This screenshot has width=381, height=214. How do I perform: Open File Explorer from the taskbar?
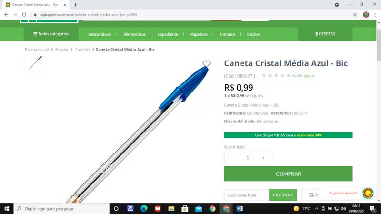click(x=171, y=209)
